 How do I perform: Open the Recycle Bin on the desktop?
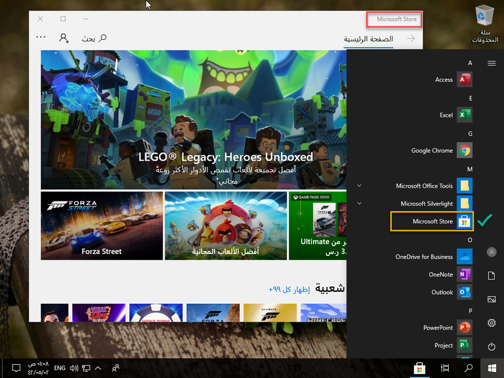[485, 24]
